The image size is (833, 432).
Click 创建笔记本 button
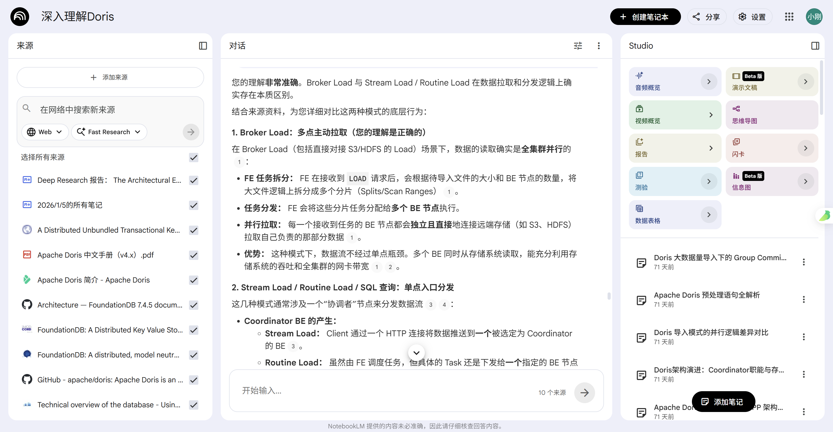[645, 17]
